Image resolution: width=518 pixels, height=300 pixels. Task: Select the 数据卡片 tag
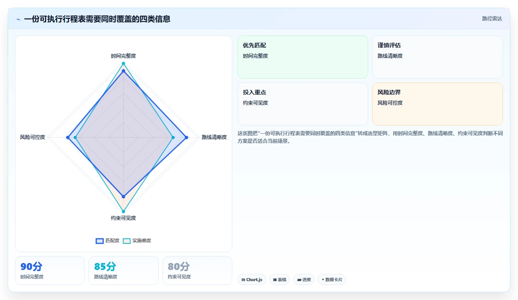tap(332, 280)
